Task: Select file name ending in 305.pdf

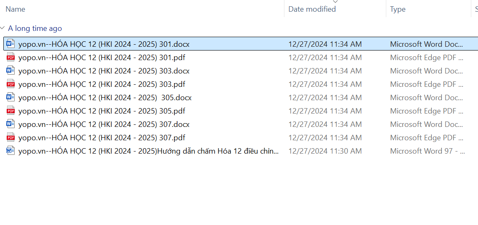Action: 102,111
